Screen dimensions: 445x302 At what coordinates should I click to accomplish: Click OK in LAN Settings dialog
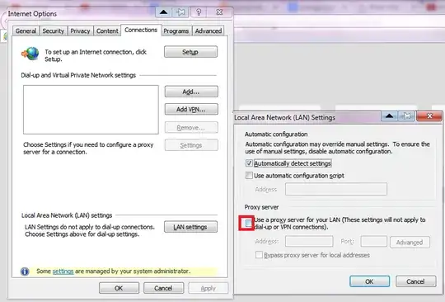(x=369, y=281)
